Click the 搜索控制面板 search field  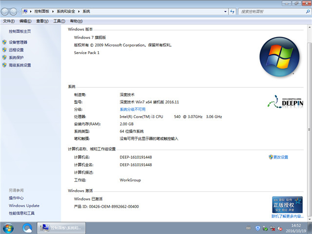pyautogui.click(x=268, y=11)
